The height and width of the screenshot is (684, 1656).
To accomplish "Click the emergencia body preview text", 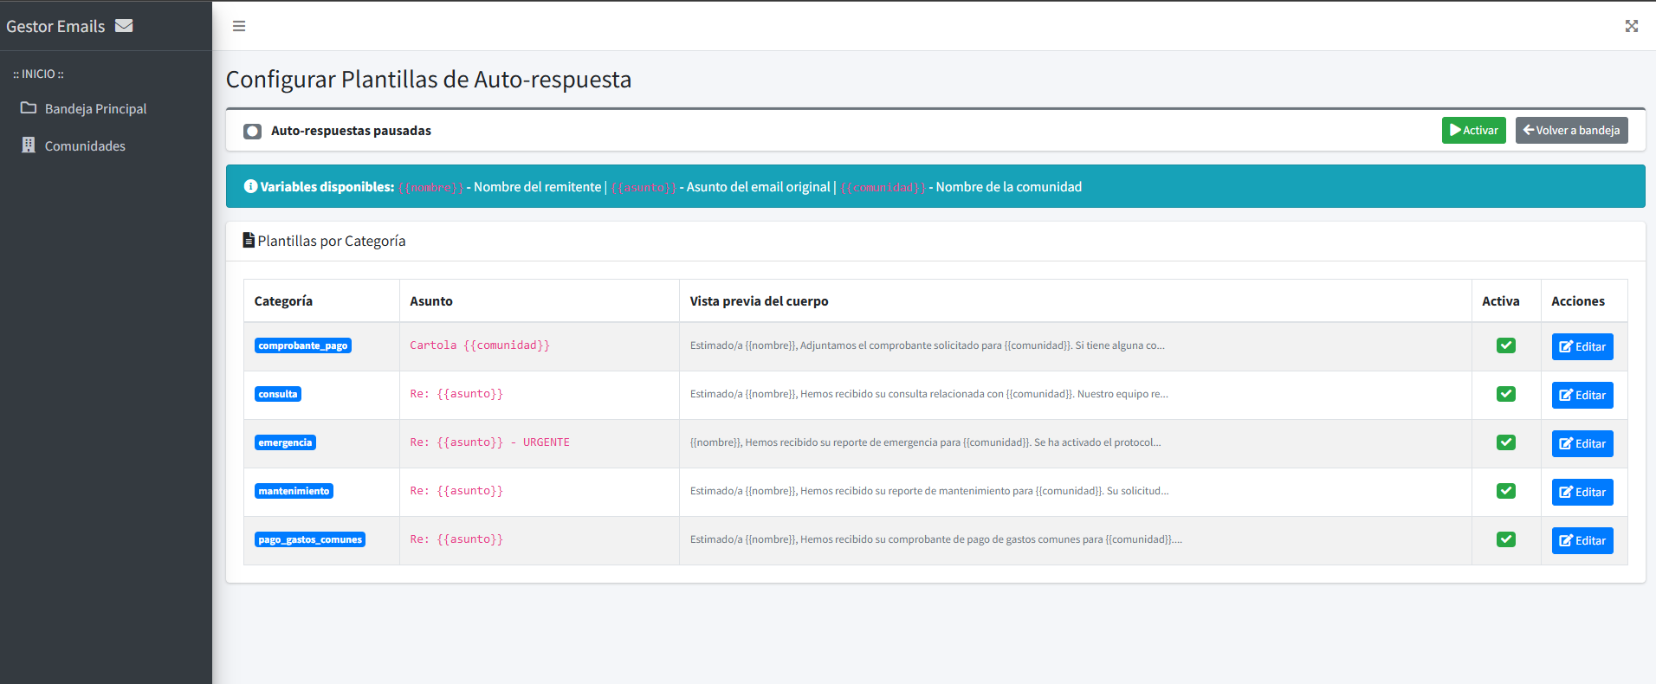I will [925, 442].
